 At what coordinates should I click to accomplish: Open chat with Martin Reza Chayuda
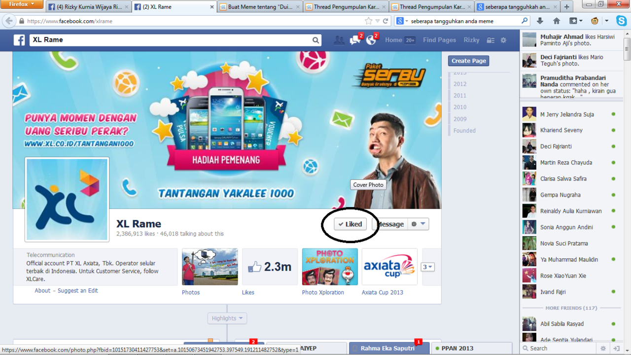569,162
